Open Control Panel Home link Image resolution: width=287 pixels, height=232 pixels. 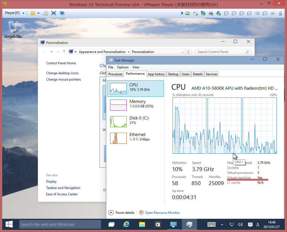point(61,63)
